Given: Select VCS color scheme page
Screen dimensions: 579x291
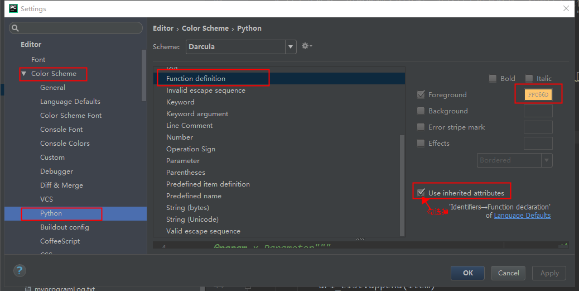Looking at the screenshot, I should pyautogui.click(x=46, y=199).
